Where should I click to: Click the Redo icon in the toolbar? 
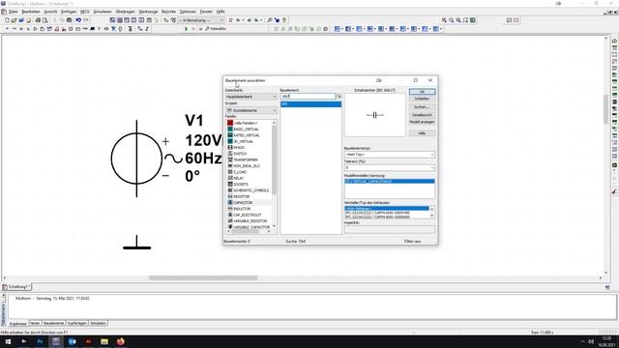pyautogui.click(x=86, y=20)
